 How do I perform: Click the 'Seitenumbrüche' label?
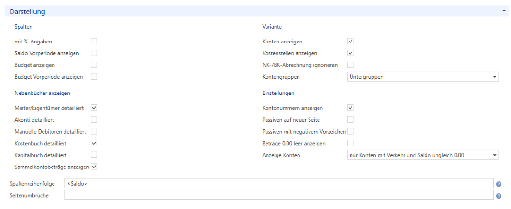point(29,196)
